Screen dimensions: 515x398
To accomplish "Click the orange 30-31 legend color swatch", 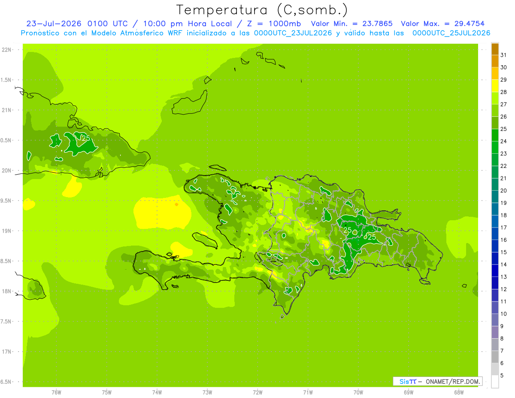I will pos(495,61).
